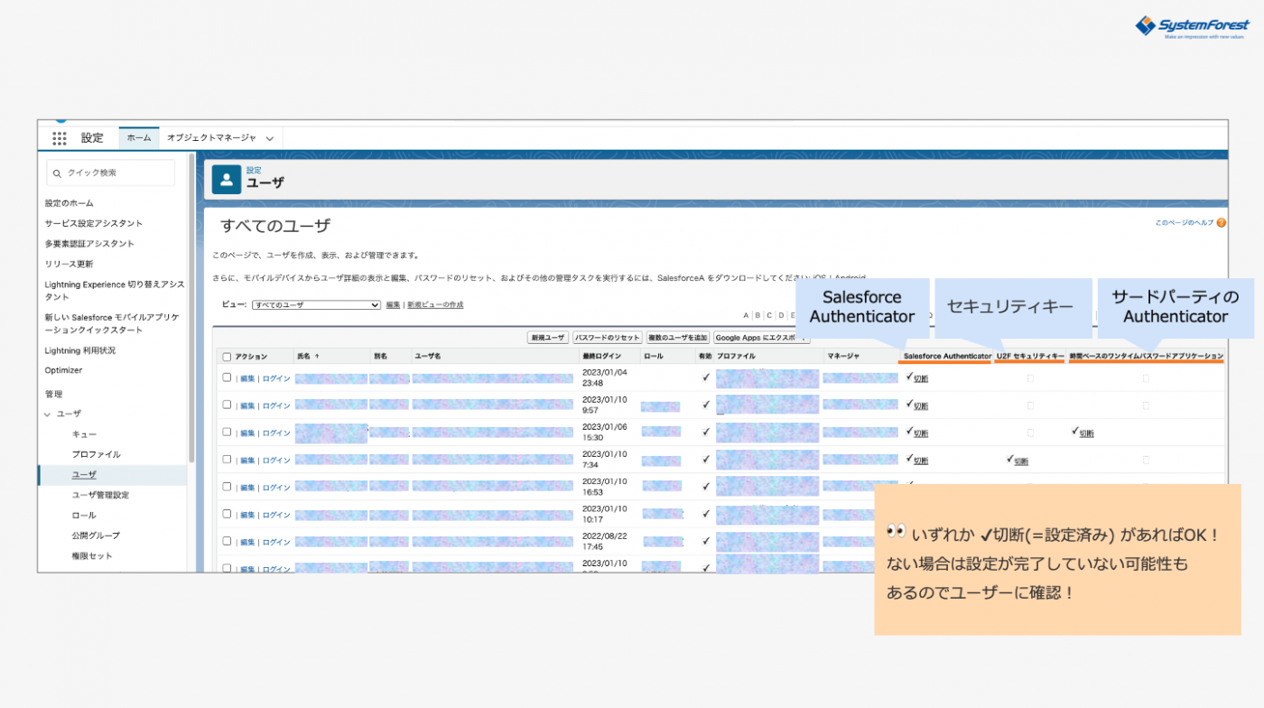Disconnect Salesforce Authenticator in the 9:57 row
This screenshot has width=1264, height=708.
pyautogui.click(x=921, y=406)
